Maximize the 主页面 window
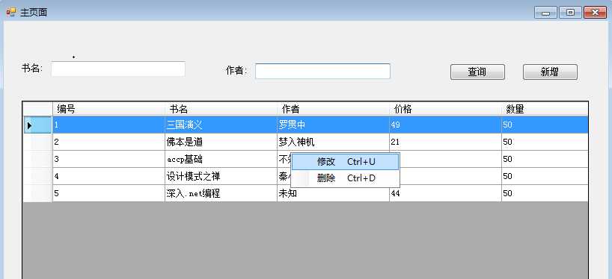The image size is (612, 279). (570, 13)
